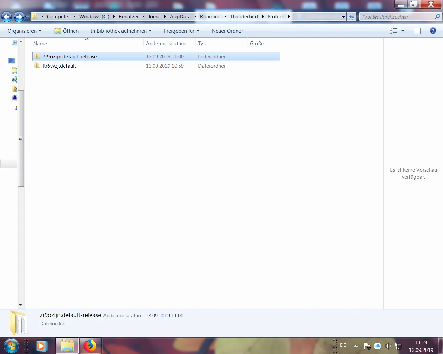The height and width of the screenshot is (354, 443).
Task: Refresh the current folder view
Action: (352, 17)
